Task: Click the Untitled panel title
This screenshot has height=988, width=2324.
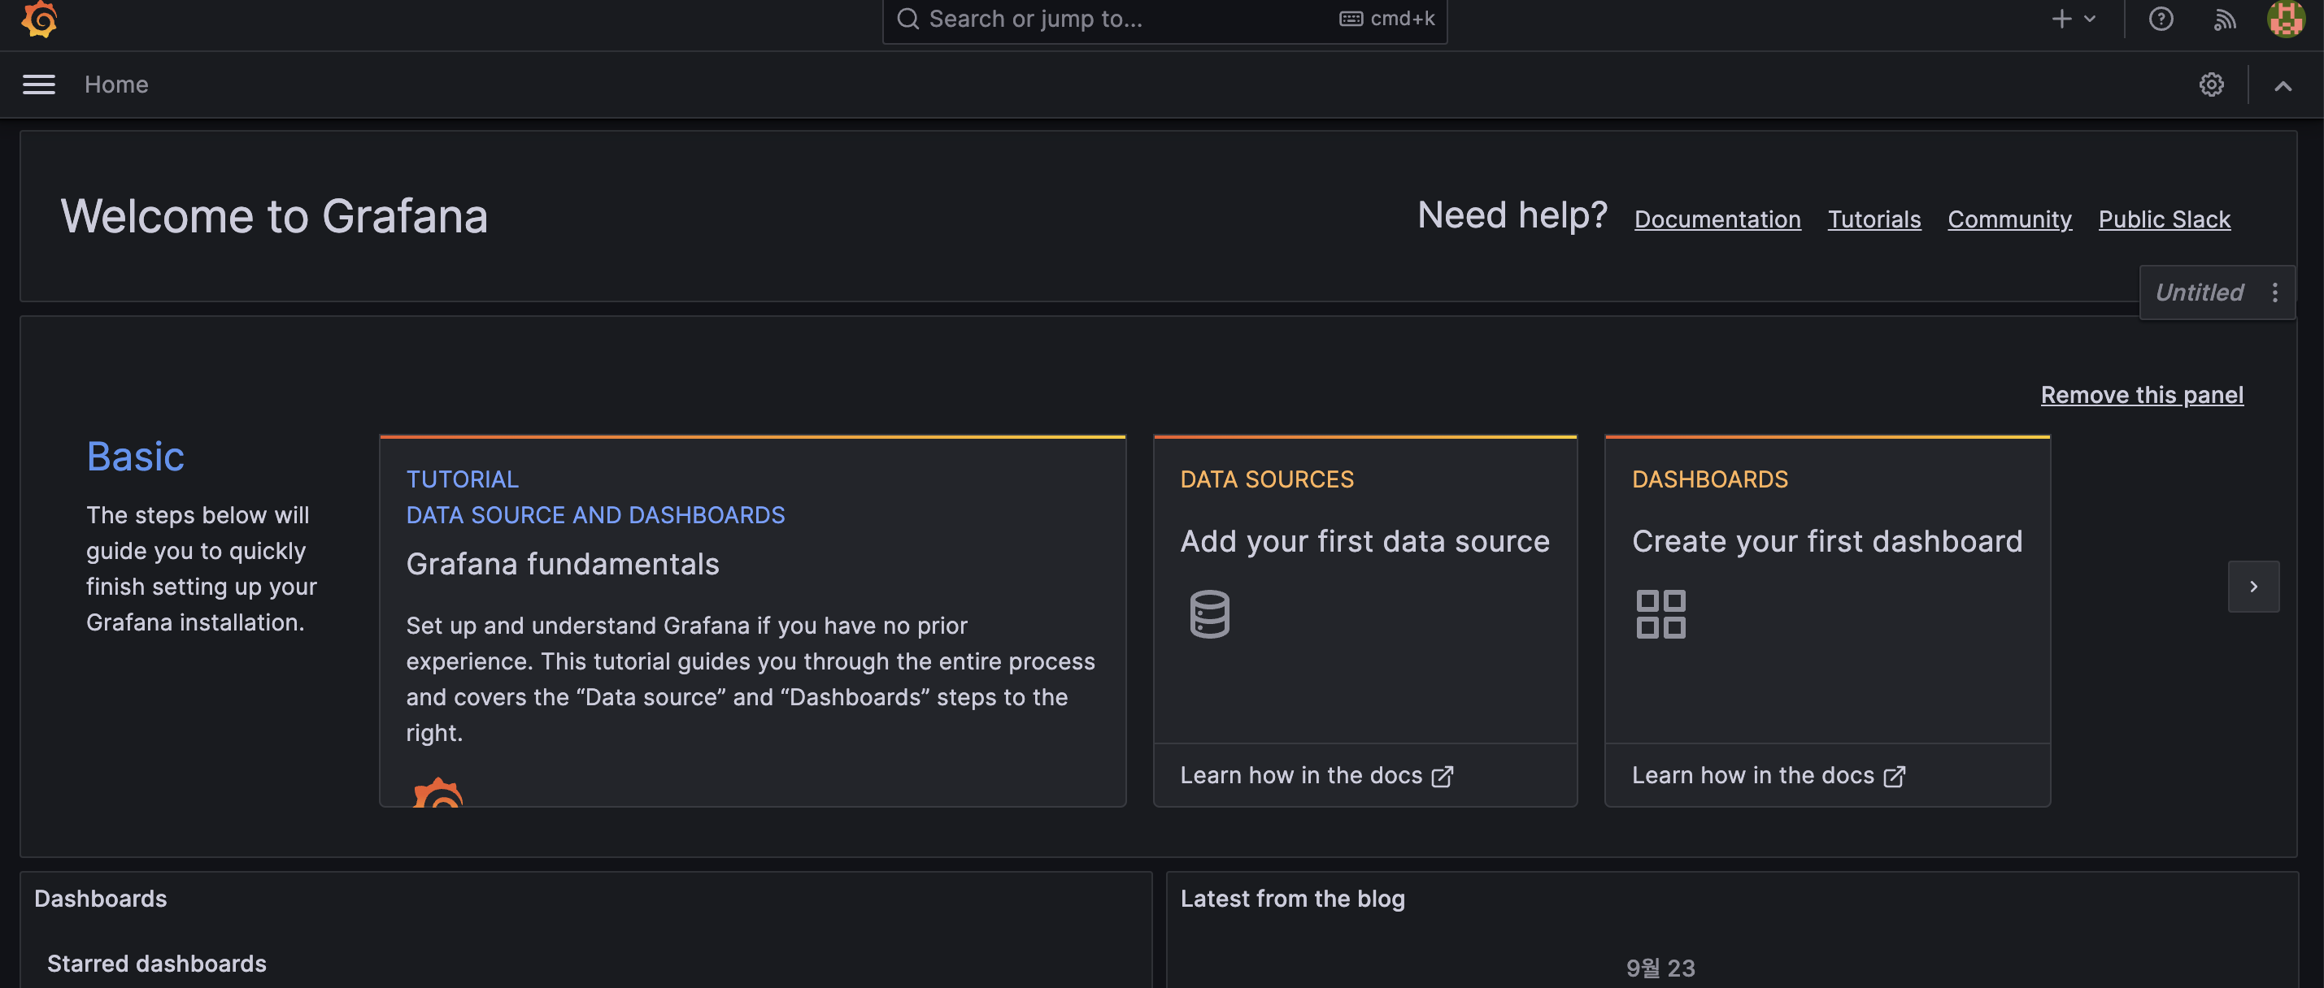Action: click(x=2198, y=292)
